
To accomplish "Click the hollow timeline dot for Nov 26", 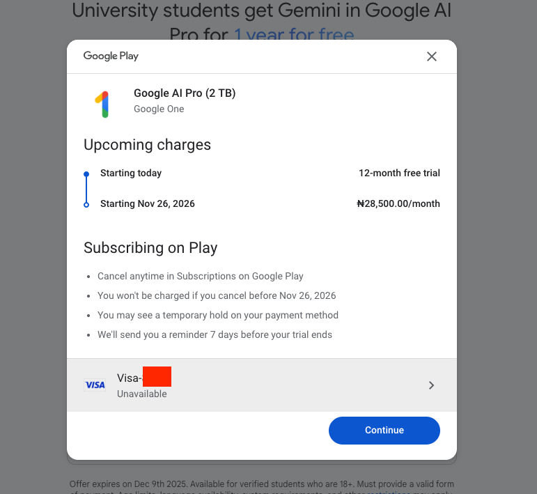I will point(86,204).
